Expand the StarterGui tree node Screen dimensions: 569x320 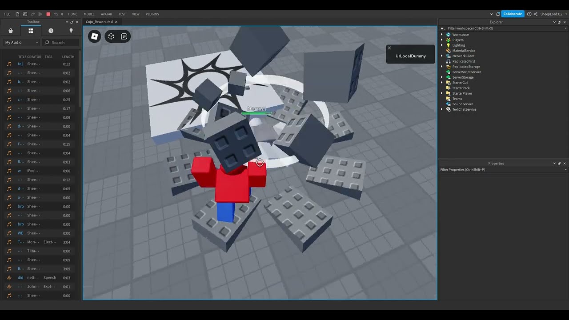[442, 83]
